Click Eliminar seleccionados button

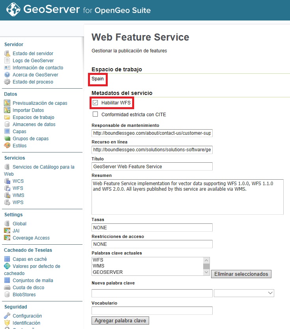[241, 274]
